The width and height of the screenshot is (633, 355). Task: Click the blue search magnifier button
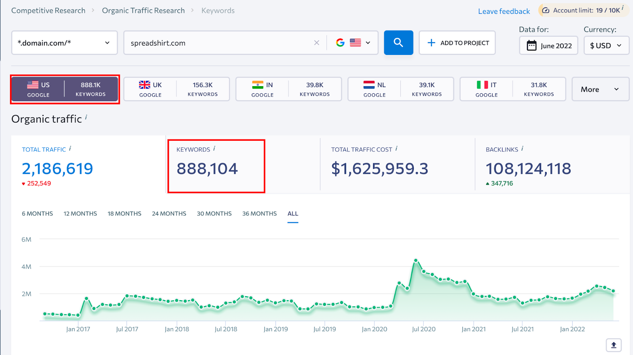tap(398, 43)
